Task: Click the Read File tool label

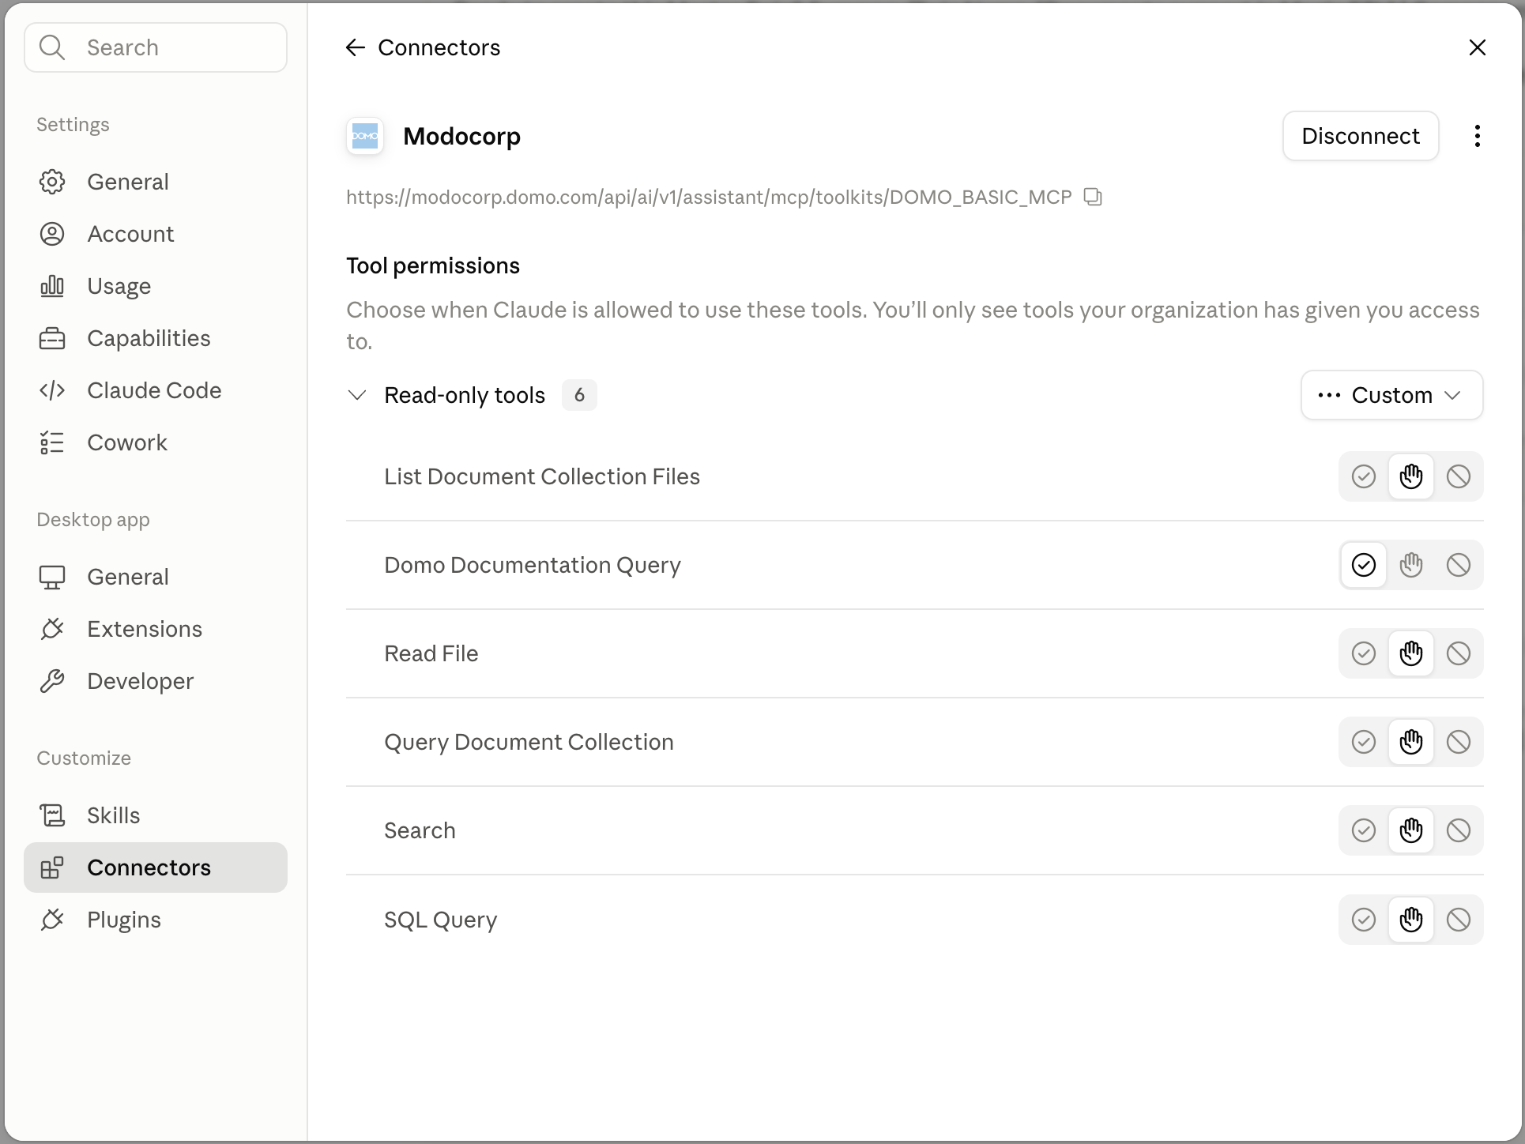Action: [431, 653]
